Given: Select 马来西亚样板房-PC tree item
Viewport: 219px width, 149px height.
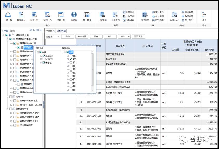Looking at the screenshot, I should point(29,121).
